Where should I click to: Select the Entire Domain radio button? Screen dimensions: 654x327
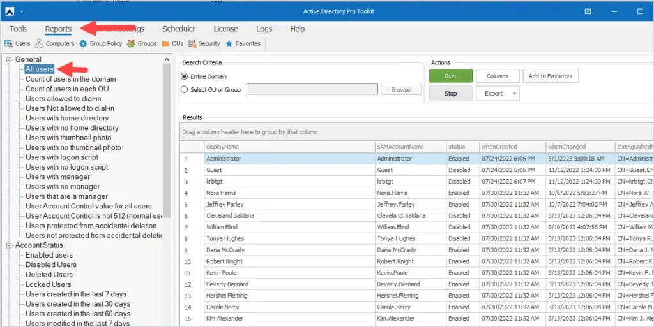(184, 76)
